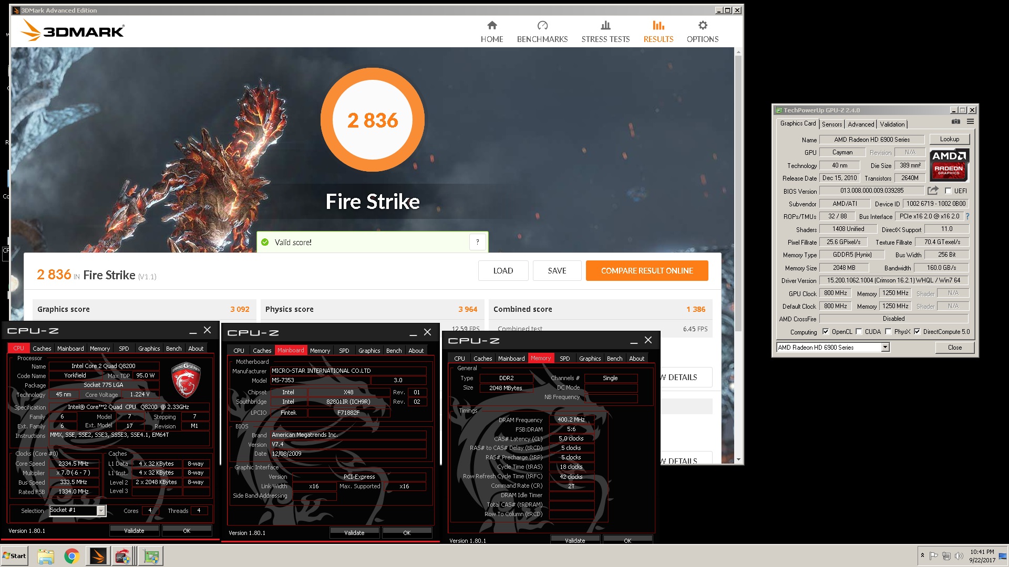Open the BENCHMARKS section in 3DMark
Image resolution: width=1009 pixels, height=567 pixels.
[x=542, y=32]
